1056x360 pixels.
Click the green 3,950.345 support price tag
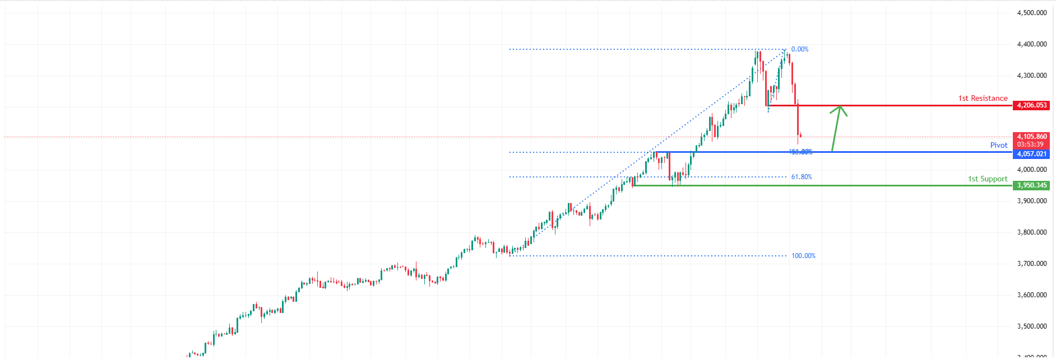[1031, 185]
